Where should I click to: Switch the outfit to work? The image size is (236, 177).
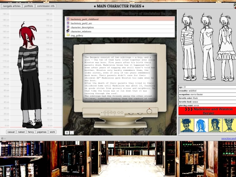52,132
